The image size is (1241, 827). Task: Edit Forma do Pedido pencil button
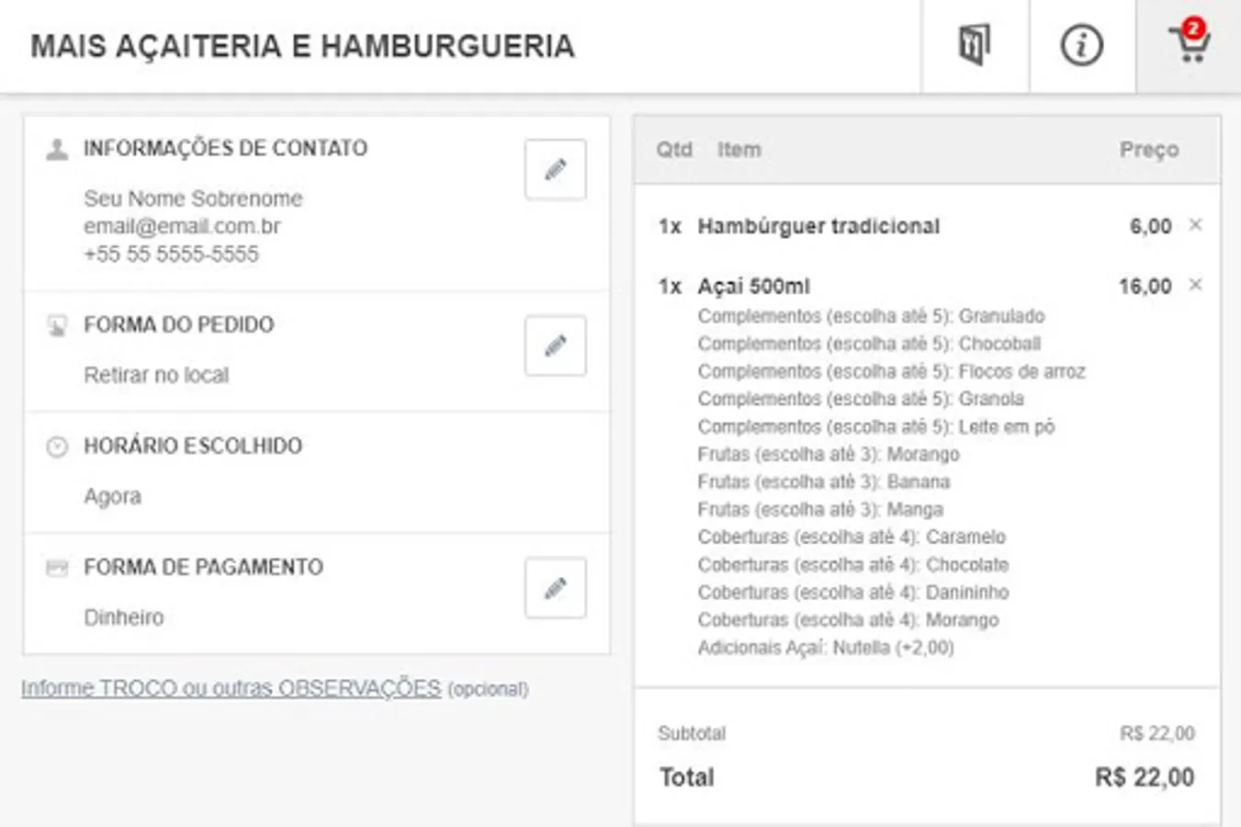tap(555, 346)
